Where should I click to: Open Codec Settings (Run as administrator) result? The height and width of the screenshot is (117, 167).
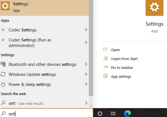tap(44, 43)
